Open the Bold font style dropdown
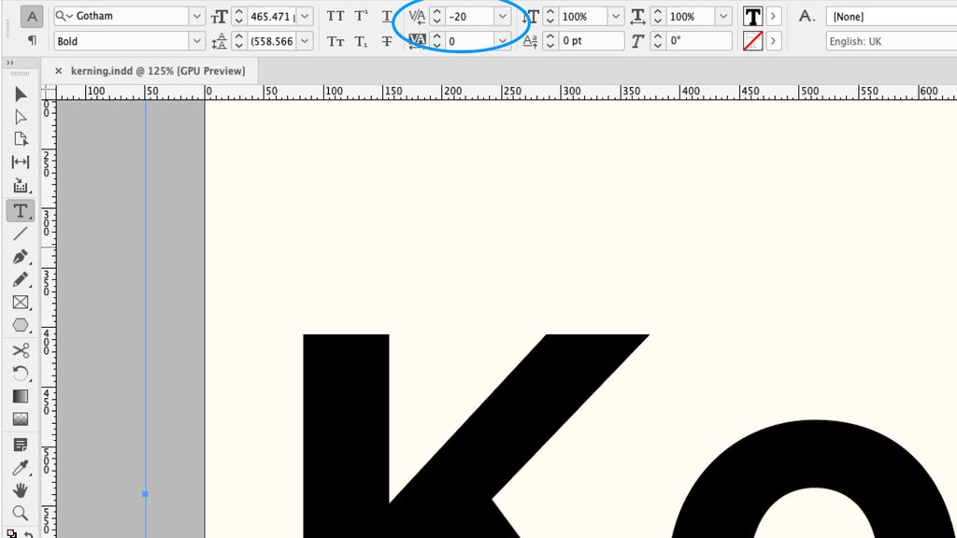The width and height of the screenshot is (957, 538). [195, 41]
